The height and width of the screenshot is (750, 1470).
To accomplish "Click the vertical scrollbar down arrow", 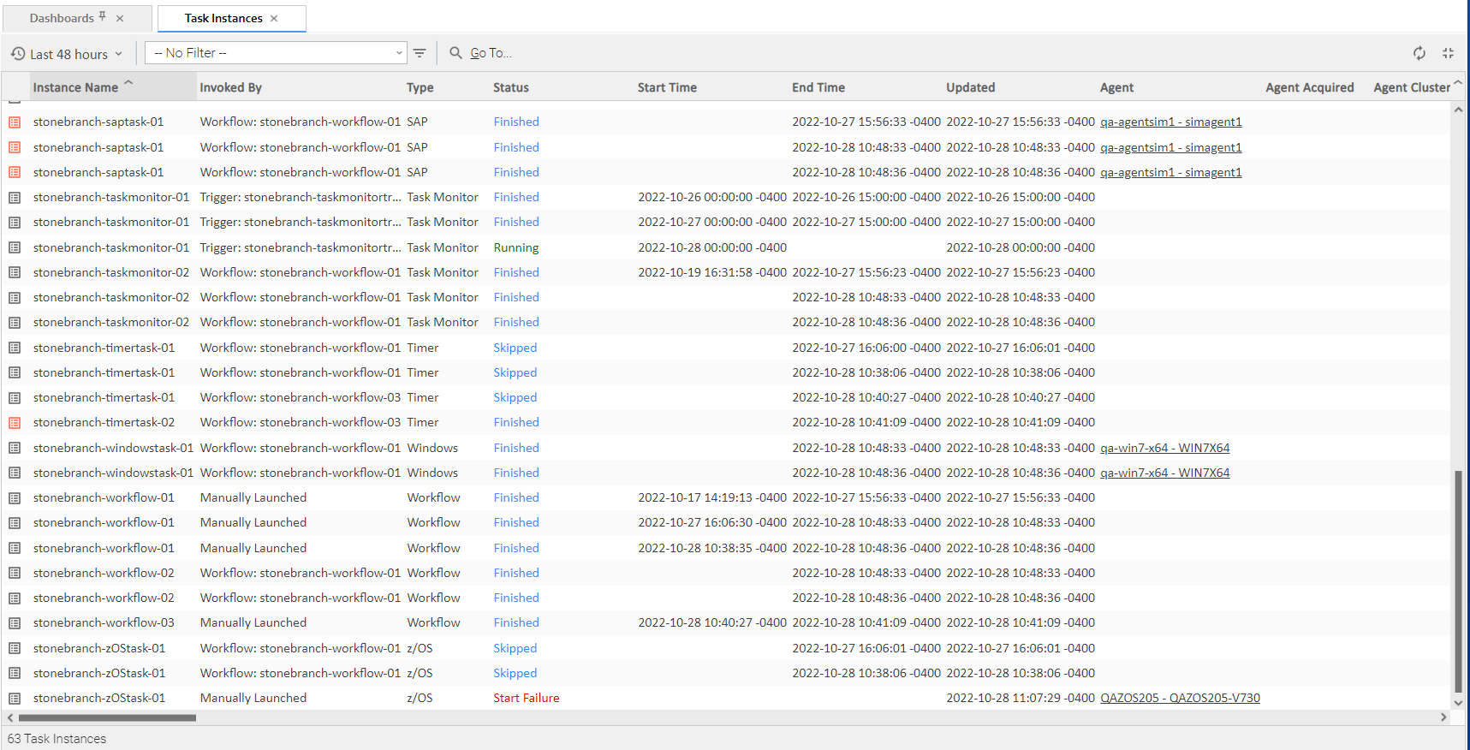I will (1458, 703).
